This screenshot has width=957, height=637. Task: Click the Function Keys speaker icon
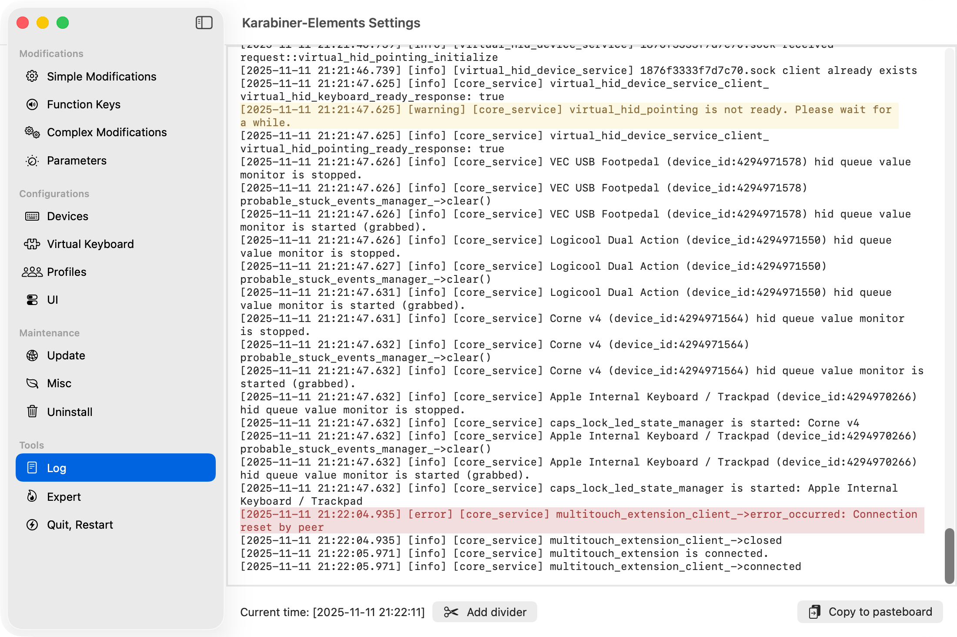point(32,104)
